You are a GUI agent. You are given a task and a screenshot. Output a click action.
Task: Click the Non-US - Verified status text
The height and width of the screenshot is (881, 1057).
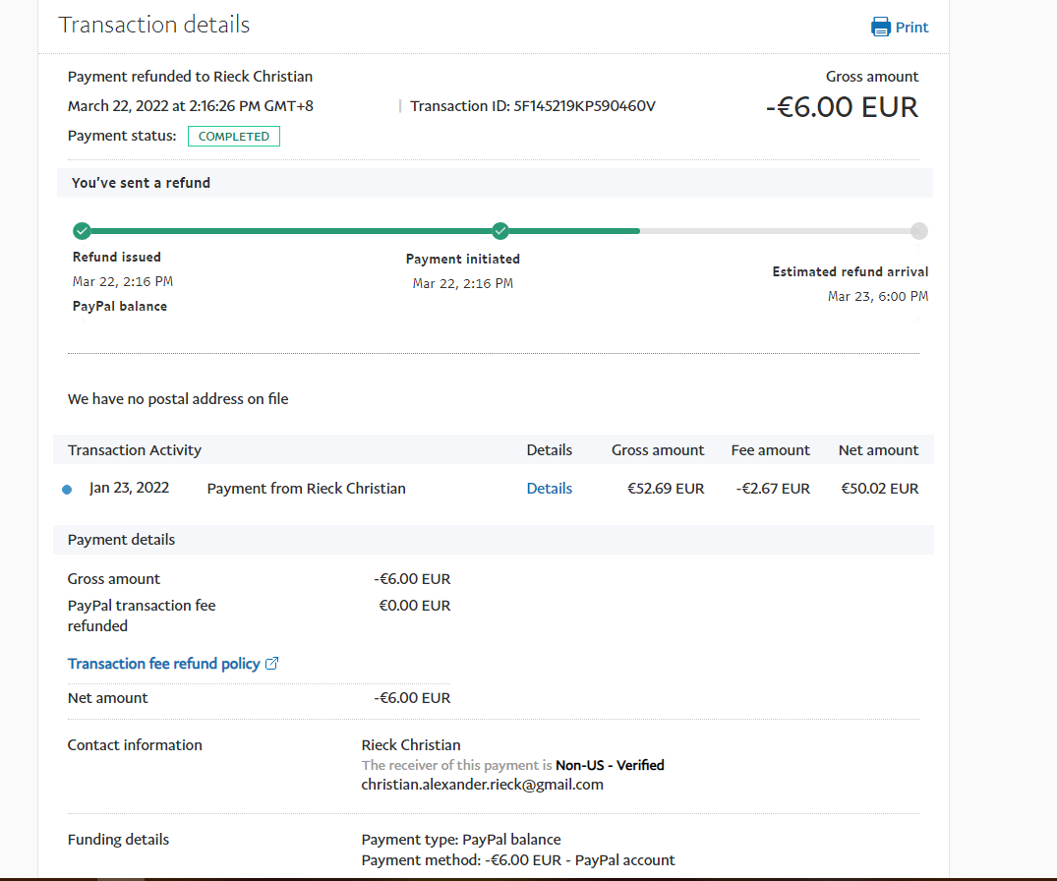(610, 765)
